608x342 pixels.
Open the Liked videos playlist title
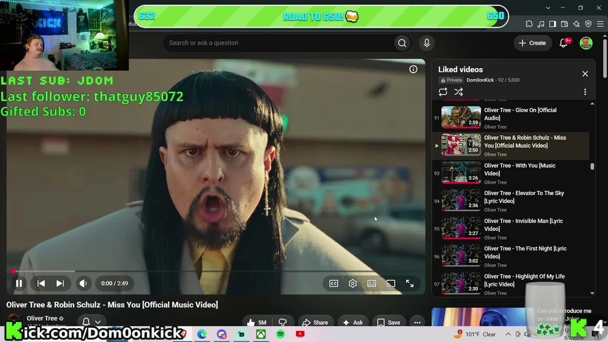(x=460, y=69)
